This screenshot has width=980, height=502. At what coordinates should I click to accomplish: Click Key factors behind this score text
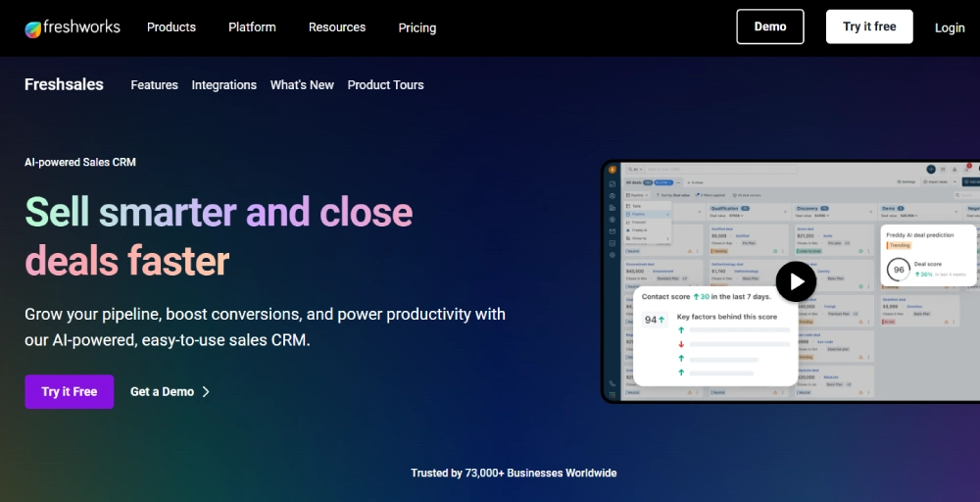click(727, 317)
